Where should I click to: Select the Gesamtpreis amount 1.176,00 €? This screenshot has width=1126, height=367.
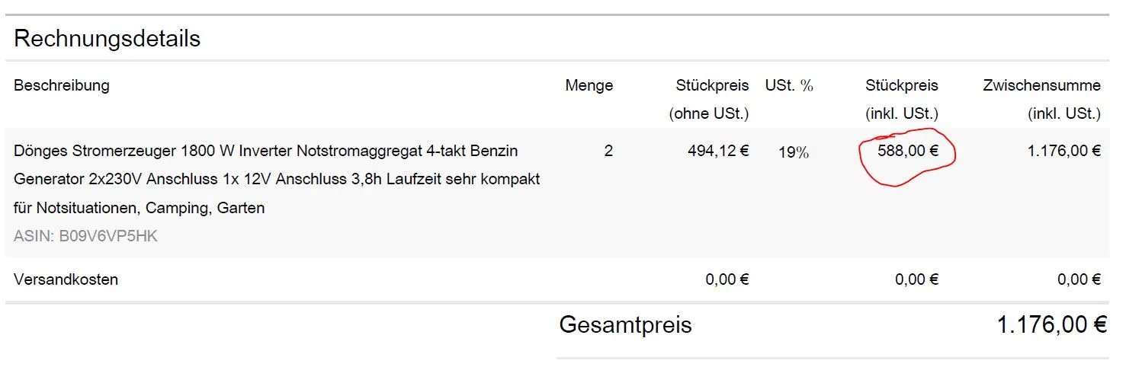point(1051,325)
